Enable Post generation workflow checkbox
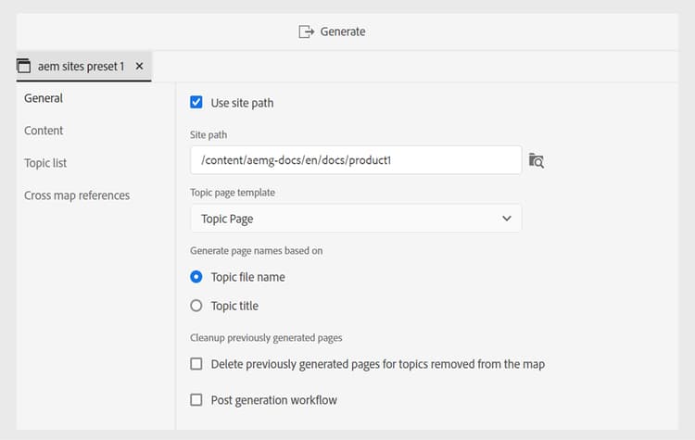 click(196, 400)
